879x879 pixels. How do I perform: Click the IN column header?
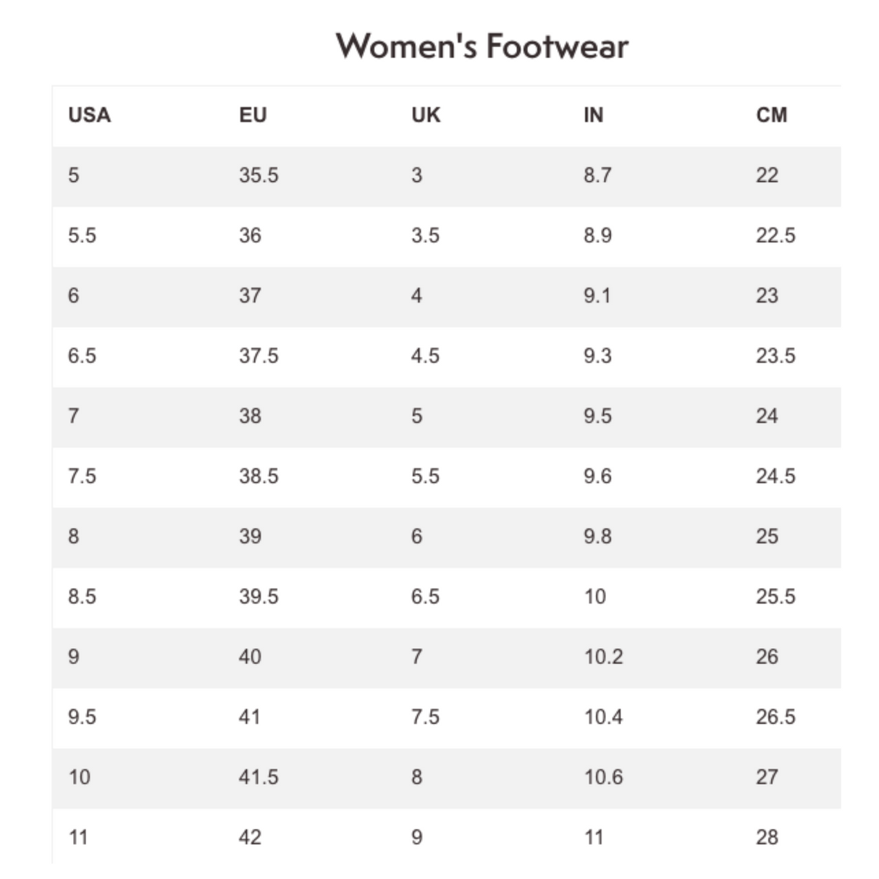pos(594,115)
